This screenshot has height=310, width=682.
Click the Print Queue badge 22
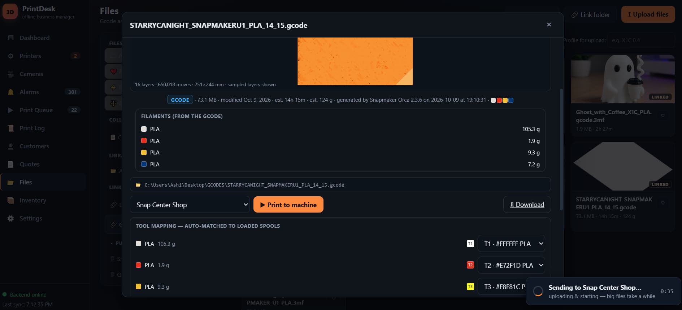[x=74, y=110]
